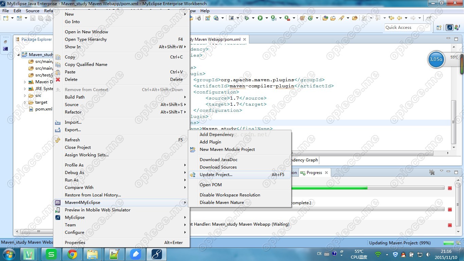The image size is (464, 261).
Task: Click the Restore icon in left trim
Action: point(5,41)
